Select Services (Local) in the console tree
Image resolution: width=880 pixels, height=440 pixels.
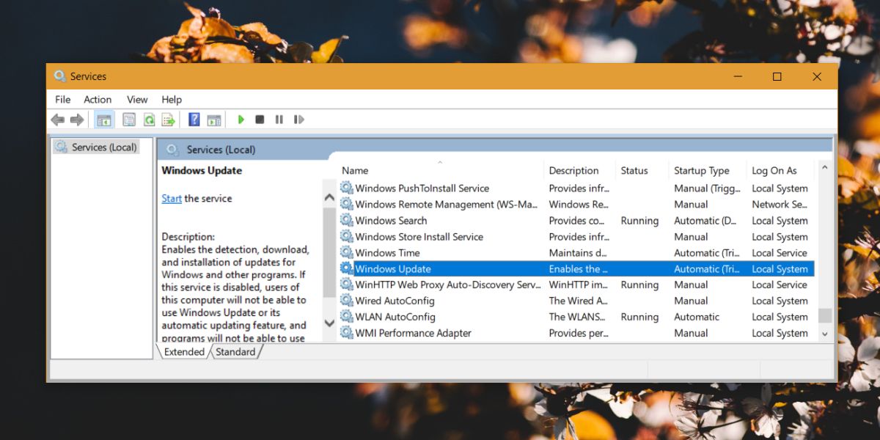pyautogui.click(x=104, y=147)
